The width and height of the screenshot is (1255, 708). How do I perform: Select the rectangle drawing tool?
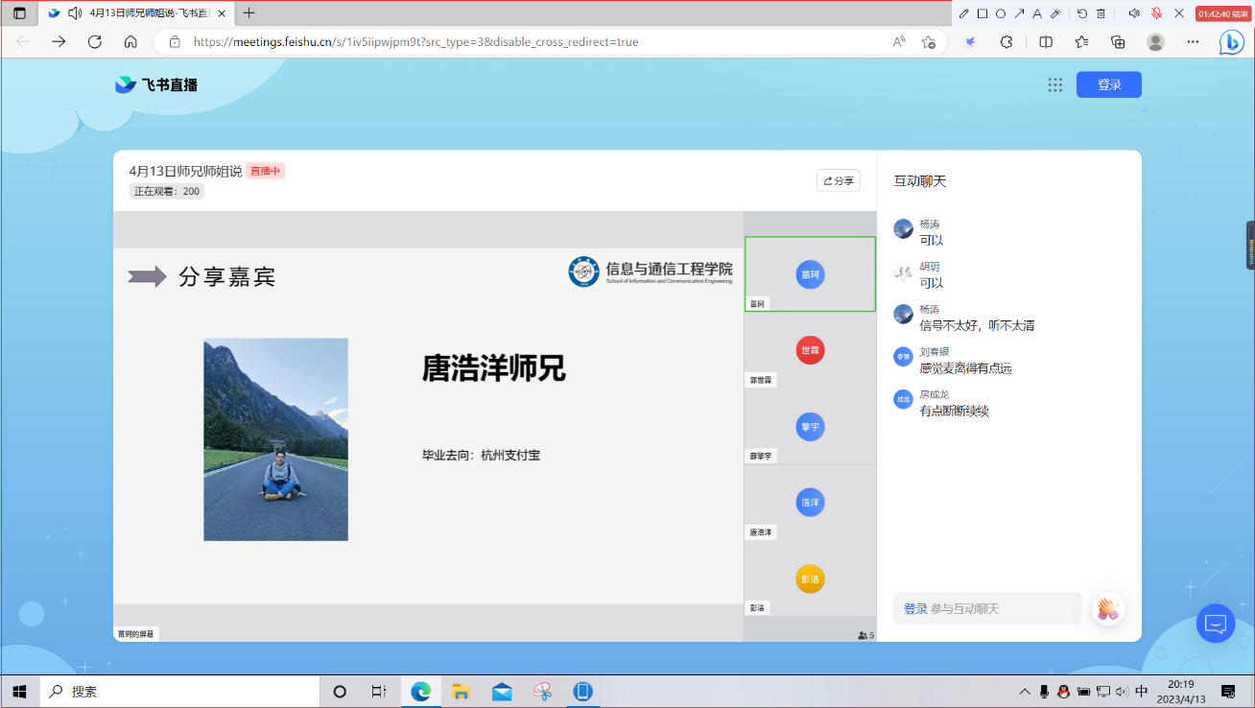pyautogui.click(x=983, y=13)
